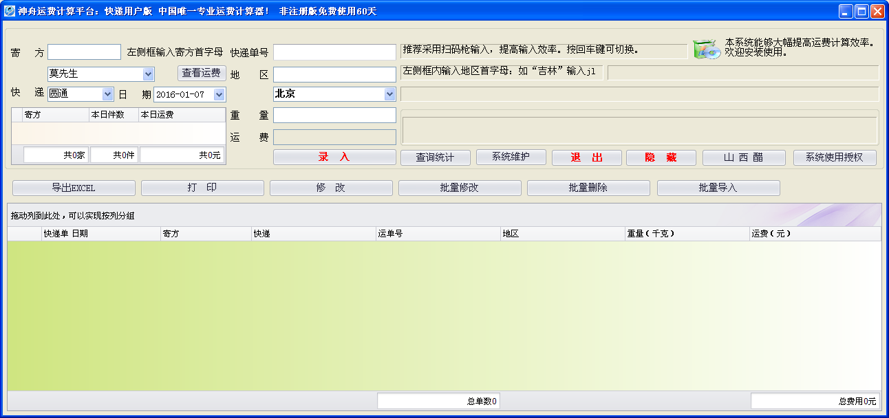Image resolution: width=889 pixels, height=418 pixels.
Task: Click the 山西醋 button
Action: [x=743, y=157]
